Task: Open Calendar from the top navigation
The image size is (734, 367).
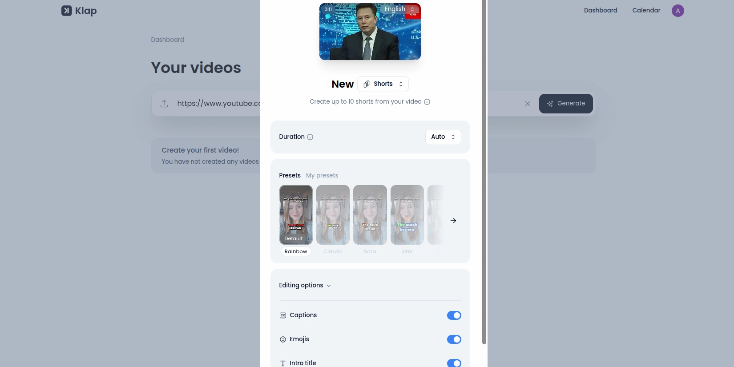Action: (x=646, y=10)
